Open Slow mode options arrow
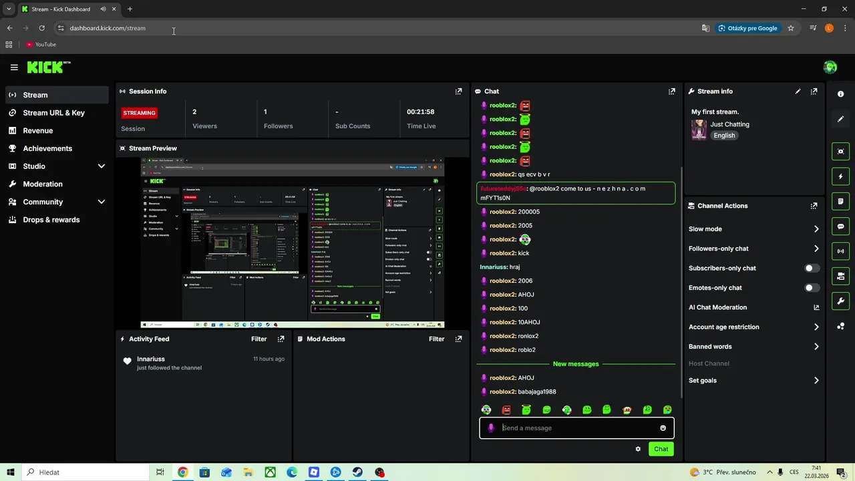Image resolution: width=855 pixels, height=481 pixels. (816, 229)
